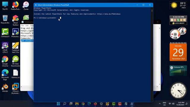Open Microsoft Edge desktop shortcut

coord(5,75)
